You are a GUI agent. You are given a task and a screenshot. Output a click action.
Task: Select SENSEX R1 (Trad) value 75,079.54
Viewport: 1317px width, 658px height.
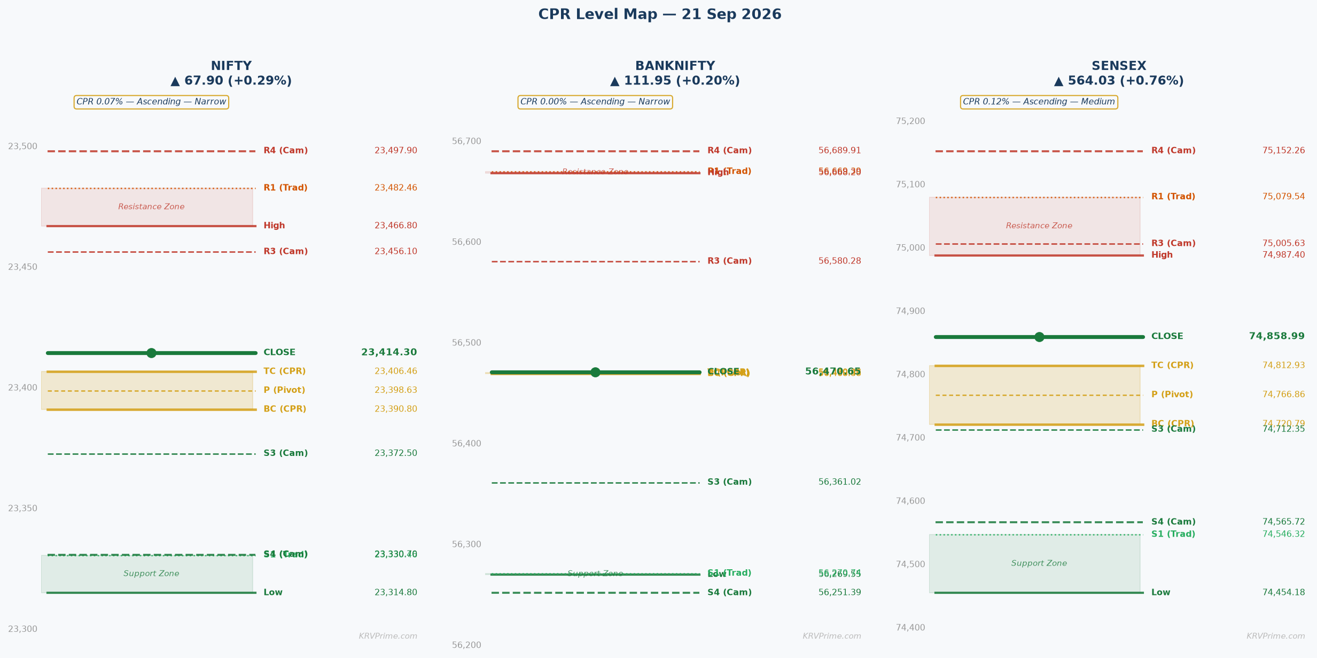(x=1284, y=197)
